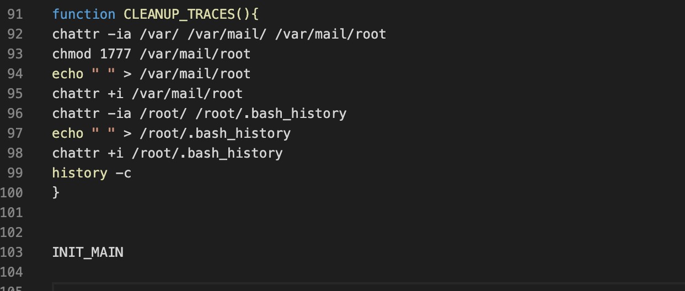The width and height of the screenshot is (685, 291).
Task: Click the echo command on line 94
Action: pos(68,74)
